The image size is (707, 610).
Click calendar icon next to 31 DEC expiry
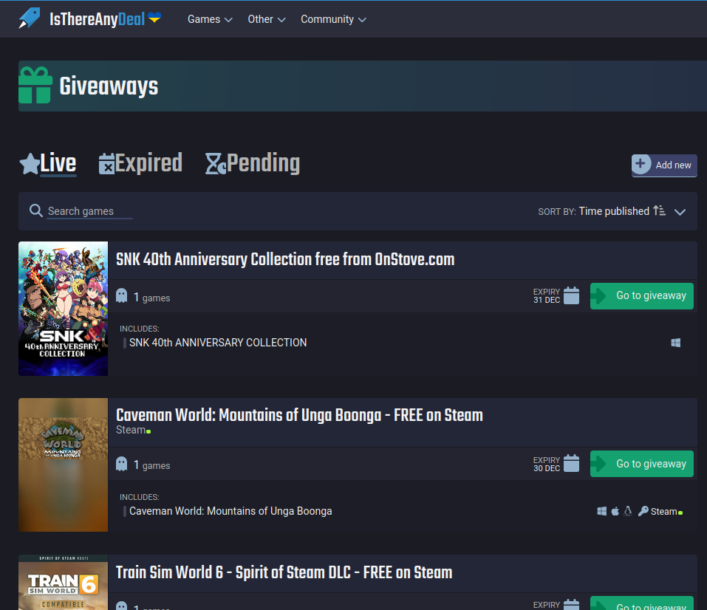(571, 295)
